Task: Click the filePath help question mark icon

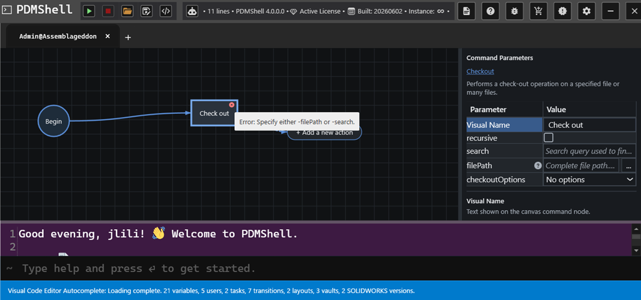Action: [538, 166]
